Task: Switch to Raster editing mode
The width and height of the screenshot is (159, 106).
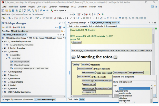Action: point(76,99)
